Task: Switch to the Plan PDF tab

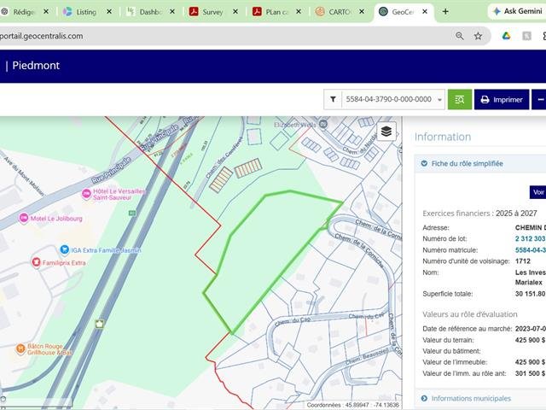Action: click(x=276, y=12)
